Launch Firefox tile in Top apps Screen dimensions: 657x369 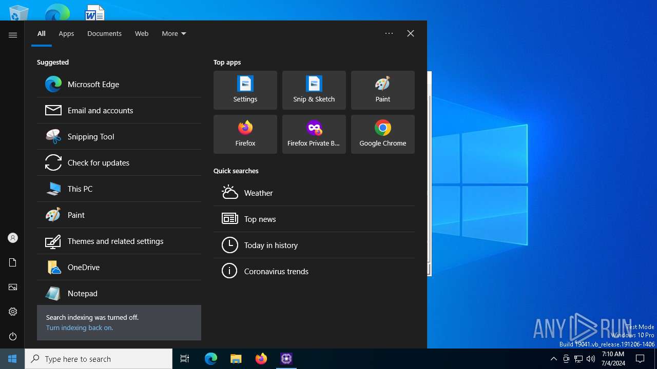point(245,134)
